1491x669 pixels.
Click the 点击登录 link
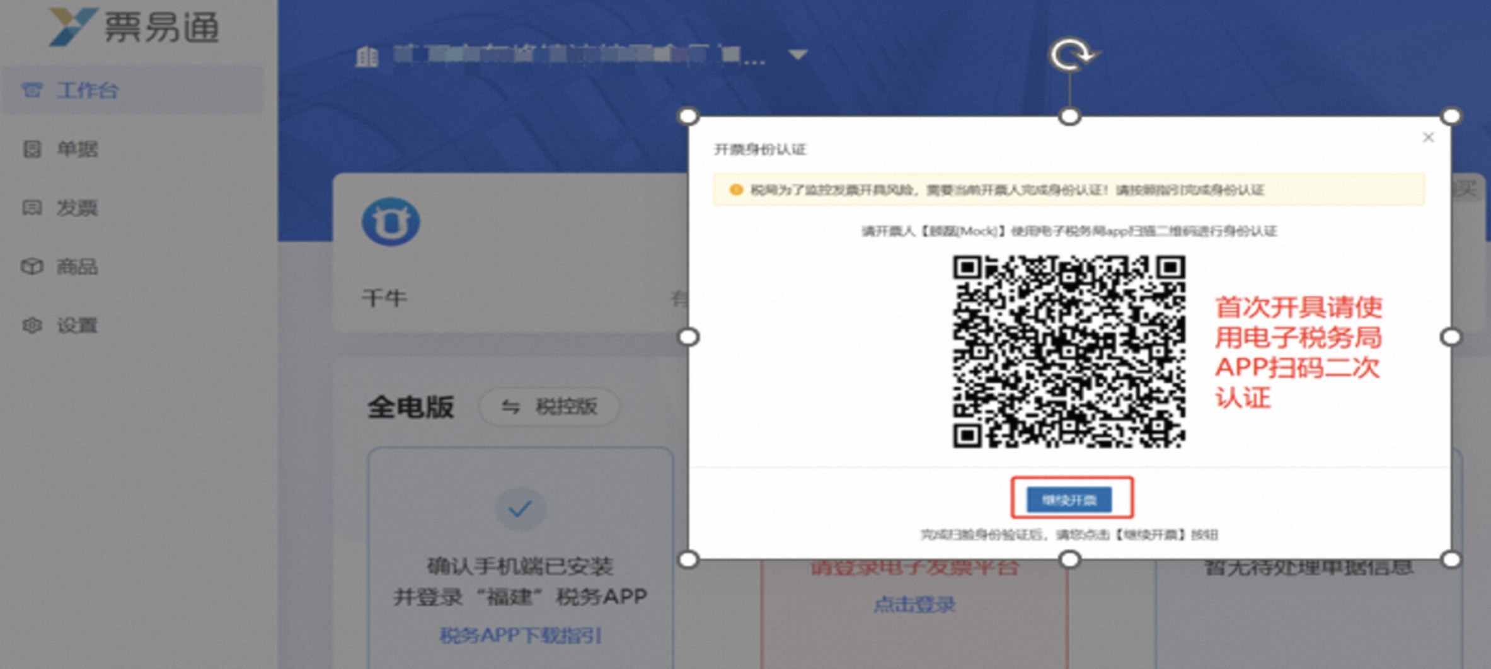point(914,605)
